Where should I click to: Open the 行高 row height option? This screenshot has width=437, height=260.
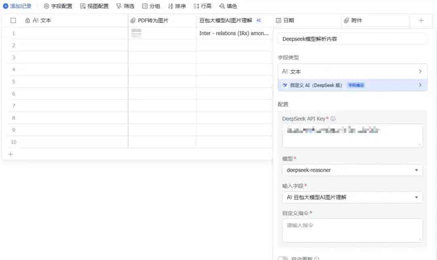pos(203,6)
